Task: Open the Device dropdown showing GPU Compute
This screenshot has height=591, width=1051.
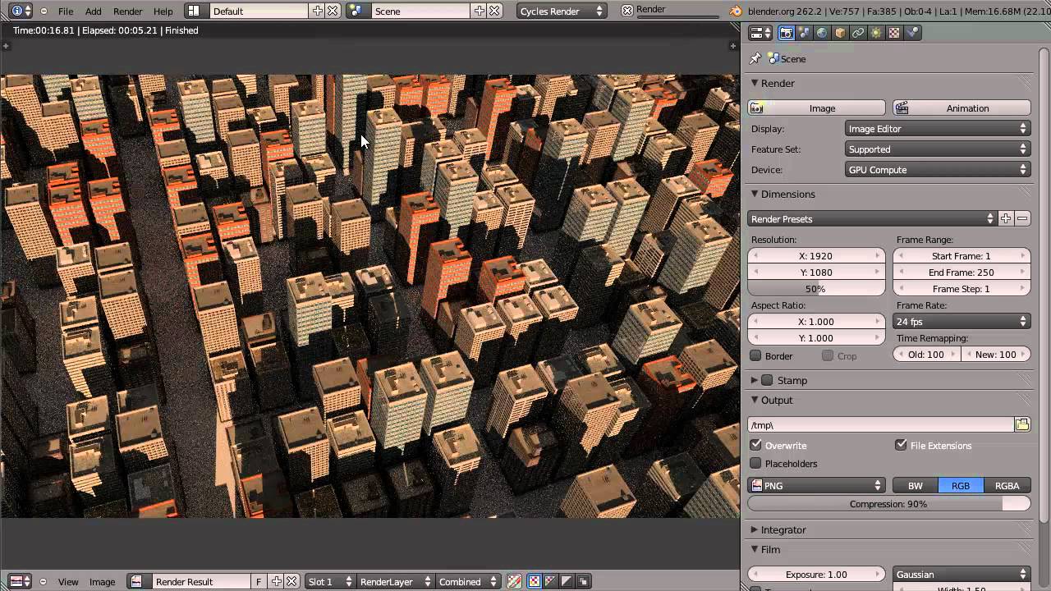Action: coord(938,169)
